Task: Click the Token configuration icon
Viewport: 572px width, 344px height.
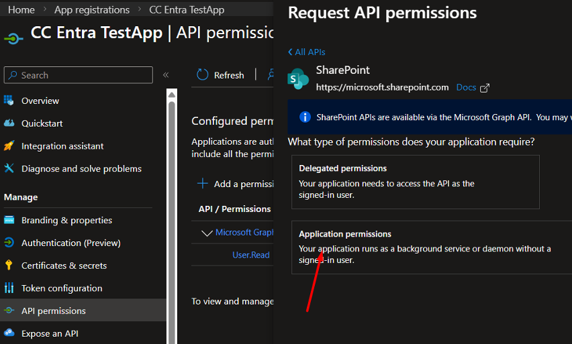Action: (x=9, y=288)
